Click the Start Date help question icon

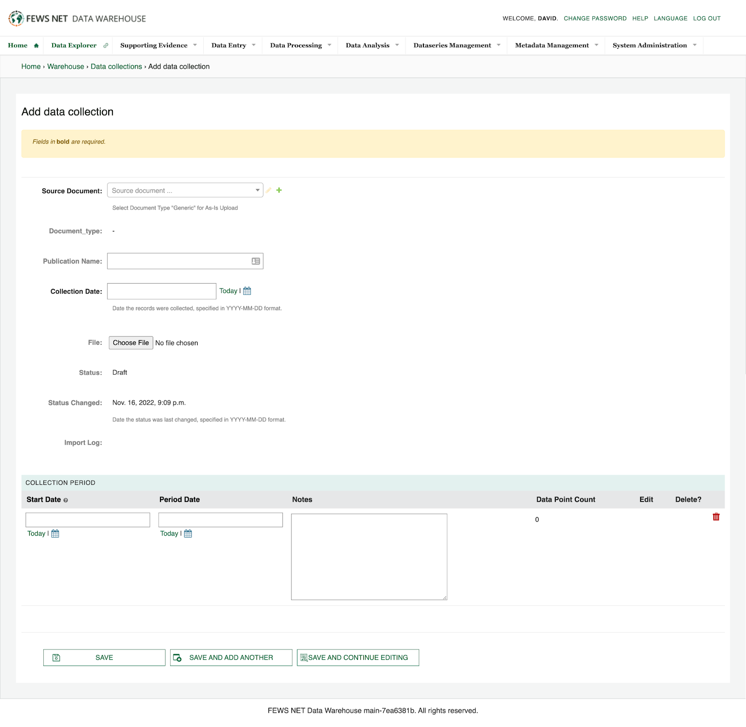coord(66,500)
